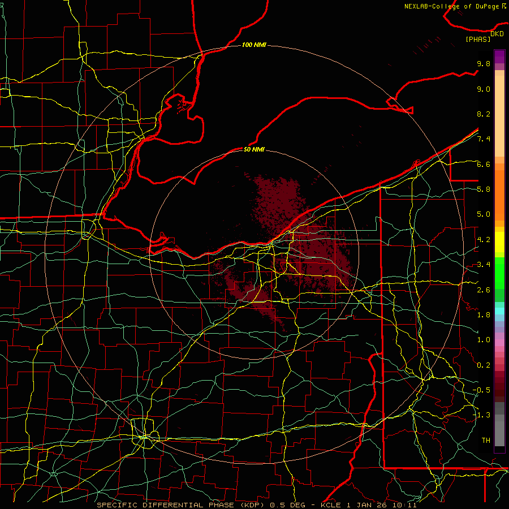Click the dark red segment of the color bar

tap(499, 386)
